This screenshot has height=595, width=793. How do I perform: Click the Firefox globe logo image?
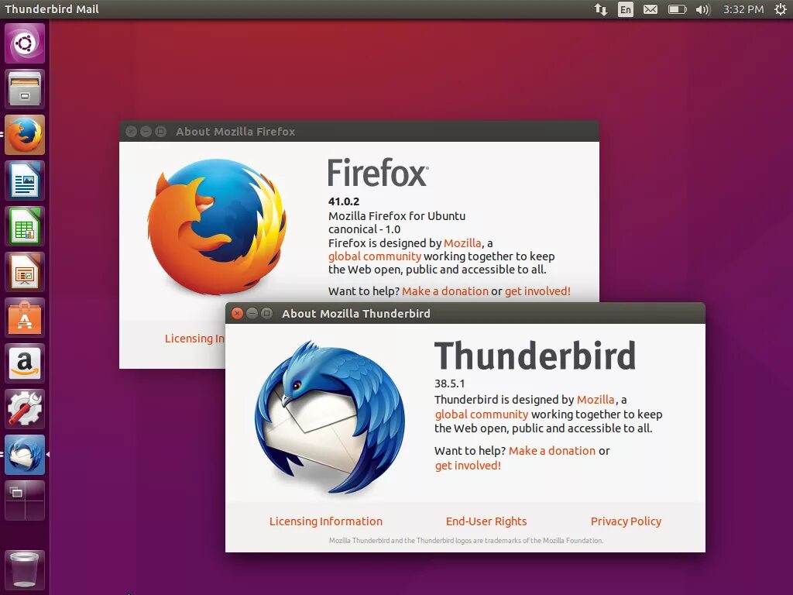point(217,227)
